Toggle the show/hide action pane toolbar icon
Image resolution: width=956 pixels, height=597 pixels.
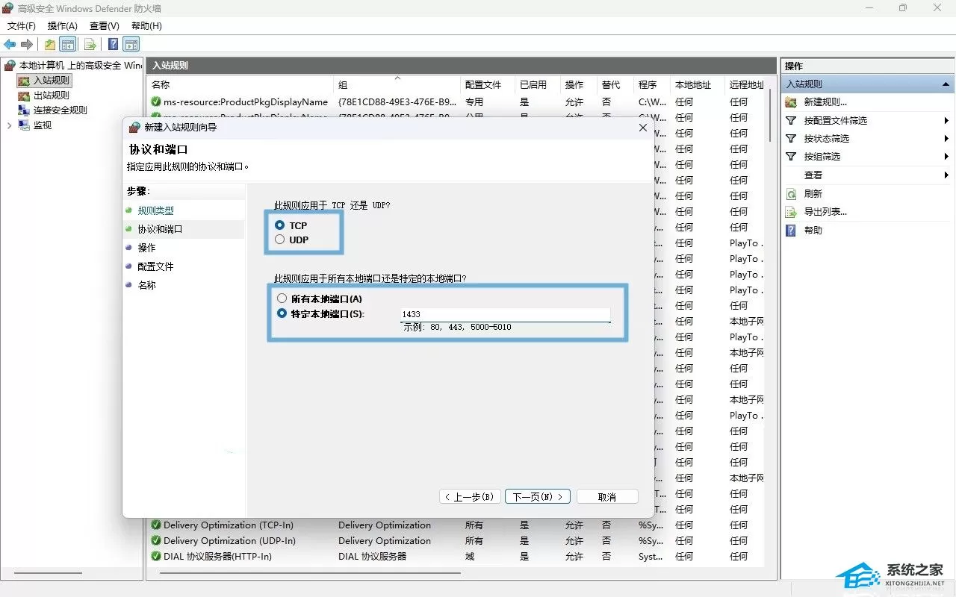pos(131,44)
